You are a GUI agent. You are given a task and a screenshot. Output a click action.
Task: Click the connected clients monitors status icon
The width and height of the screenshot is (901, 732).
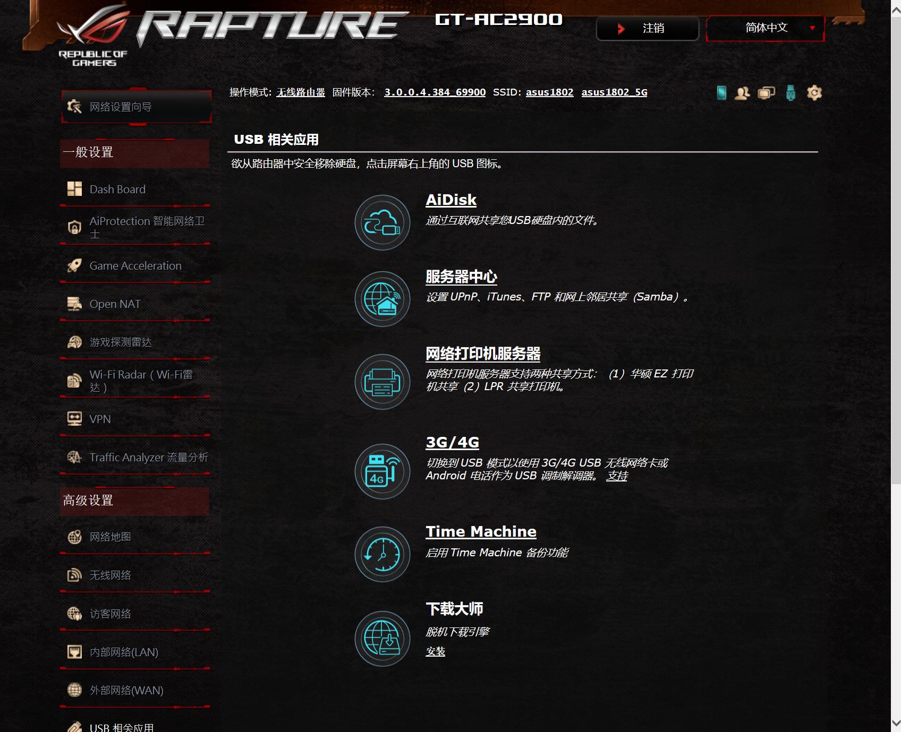click(x=767, y=93)
